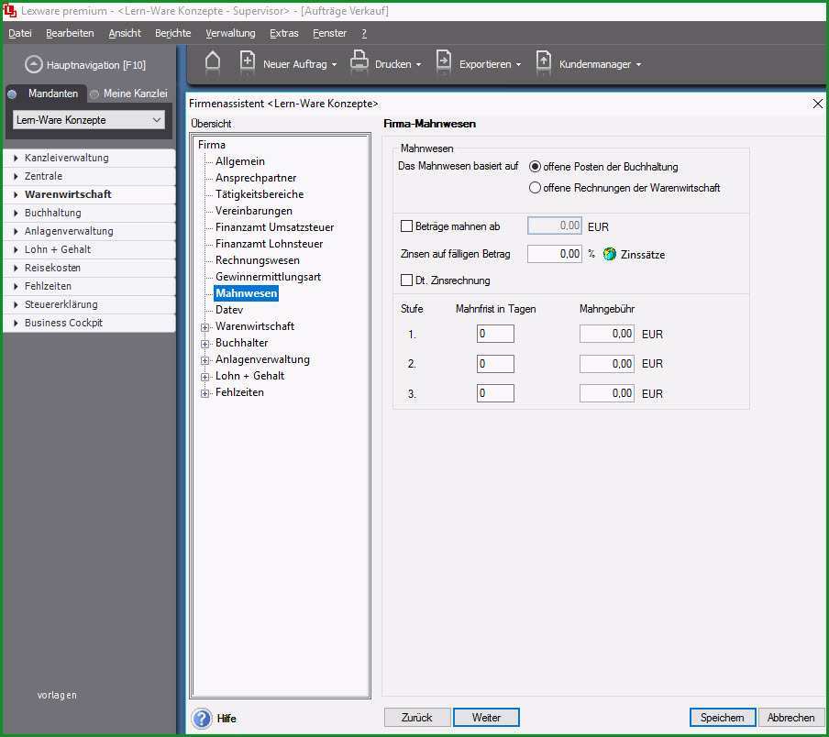This screenshot has height=737, width=829.
Task: Click Mahngebühr field for Stufe 2
Action: tap(607, 364)
